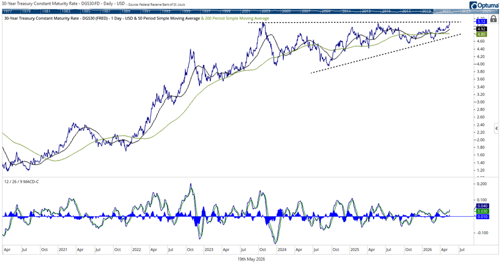Click the 19th May 2026 date label
501x266 pixels.
tap(251, 259)
